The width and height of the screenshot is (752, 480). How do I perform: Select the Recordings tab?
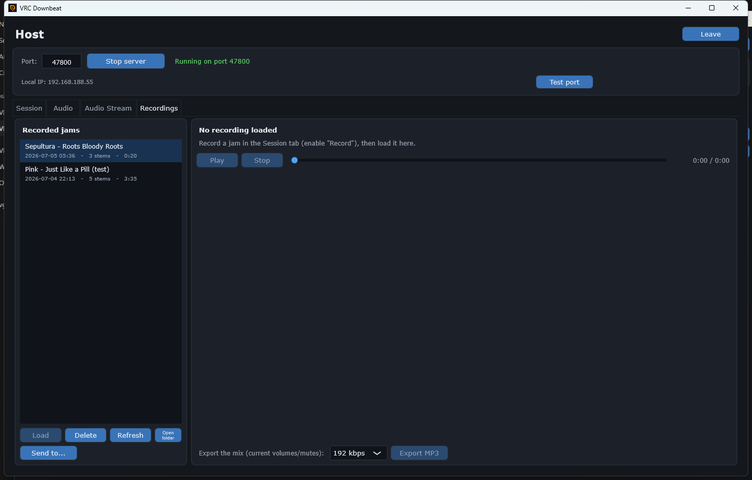click(x=159, y=108)
